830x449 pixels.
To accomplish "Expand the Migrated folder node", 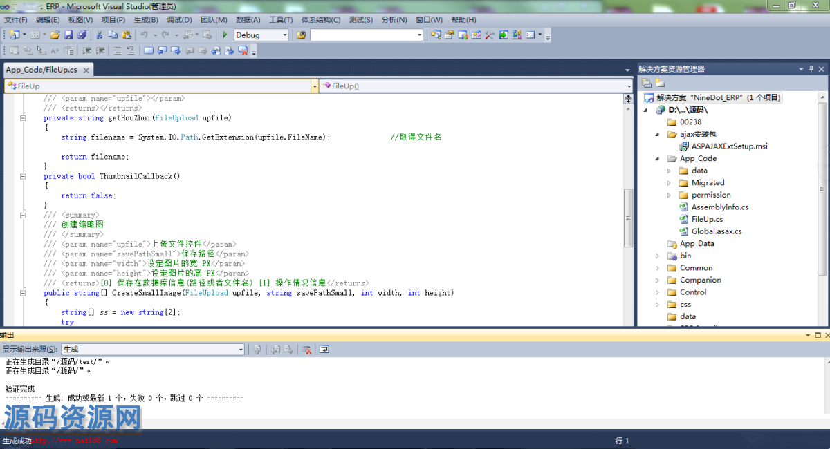I will click(x=669, y=183).
